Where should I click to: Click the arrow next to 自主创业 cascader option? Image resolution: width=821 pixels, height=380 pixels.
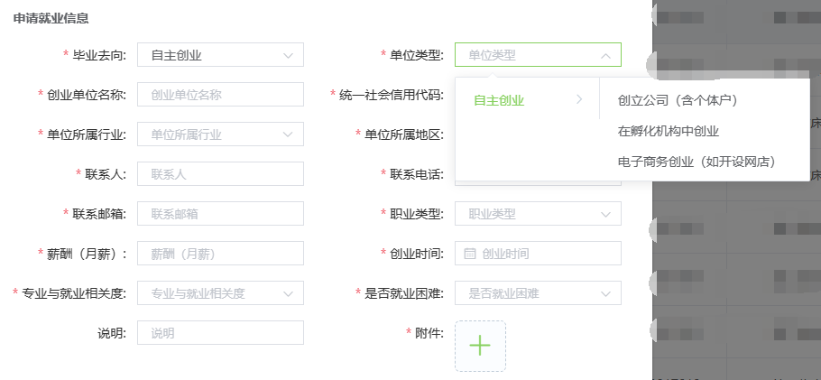578,100
